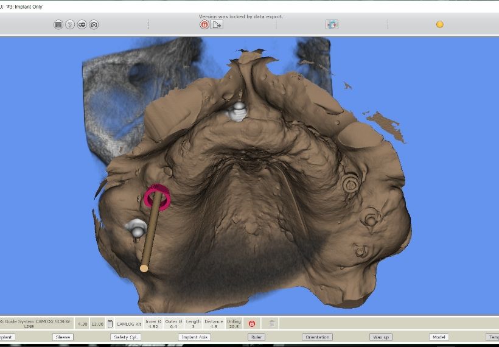Toggle the Model display button
The height and width of the screenshot is (347, 499).
pyautogui.click(x=439, y=337)
